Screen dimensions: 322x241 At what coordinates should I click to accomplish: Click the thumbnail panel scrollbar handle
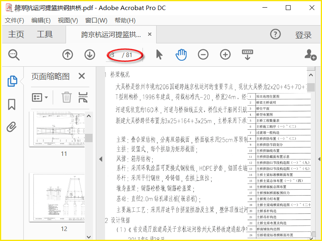click(89, 138)
